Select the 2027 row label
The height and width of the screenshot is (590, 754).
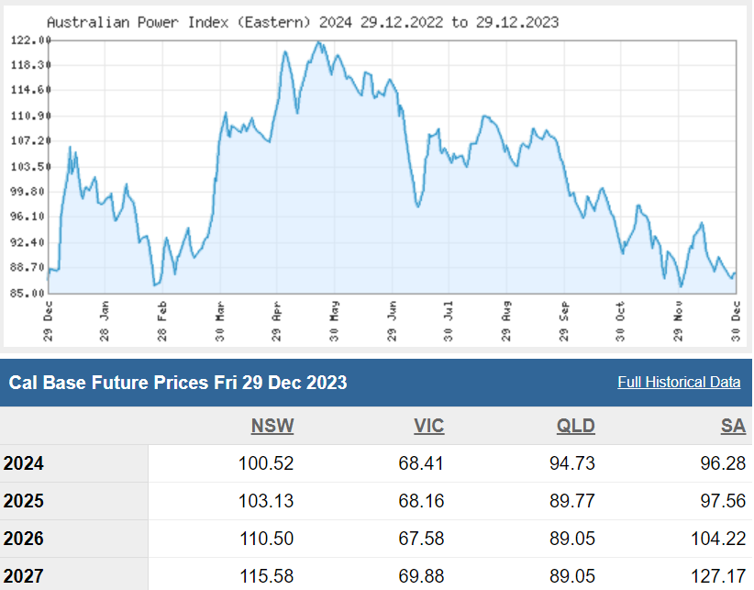tap(24, 576)
